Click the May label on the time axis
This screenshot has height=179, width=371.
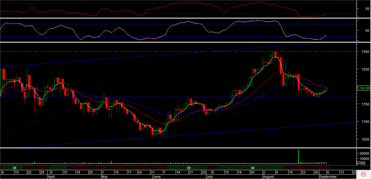(104, 177)
